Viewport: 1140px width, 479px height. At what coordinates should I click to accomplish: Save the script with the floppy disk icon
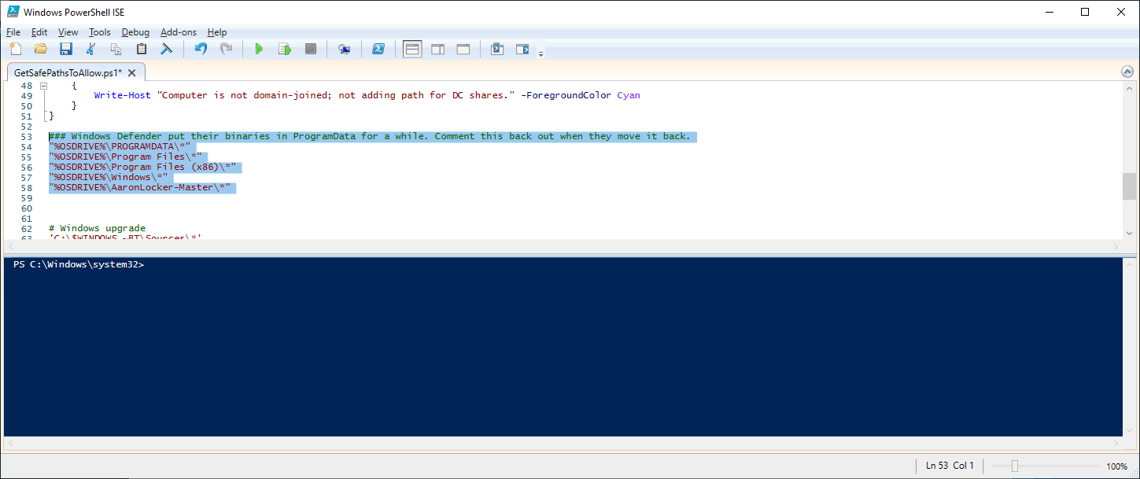pos(66,49)
